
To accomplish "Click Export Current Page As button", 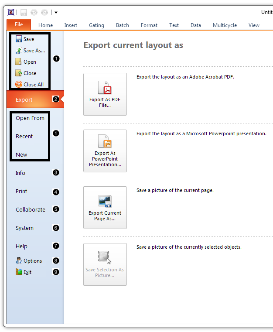I will [x=105, y=208].
